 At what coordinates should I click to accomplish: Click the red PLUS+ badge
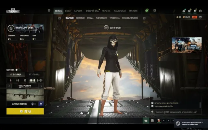coord(195,17)
